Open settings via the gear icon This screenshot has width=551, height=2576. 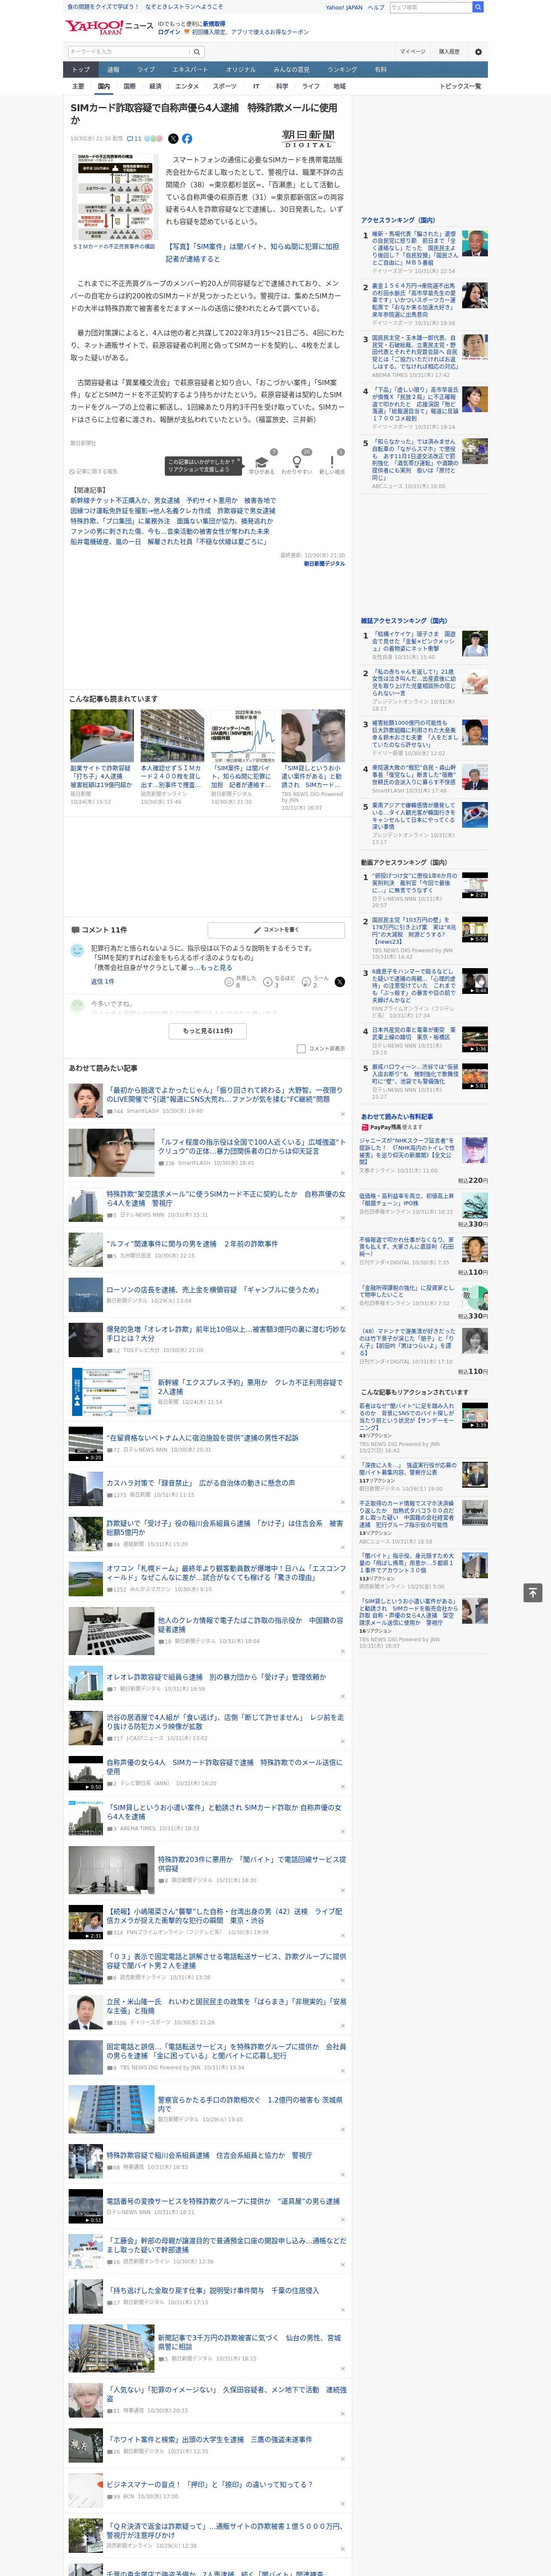[478, 51]
